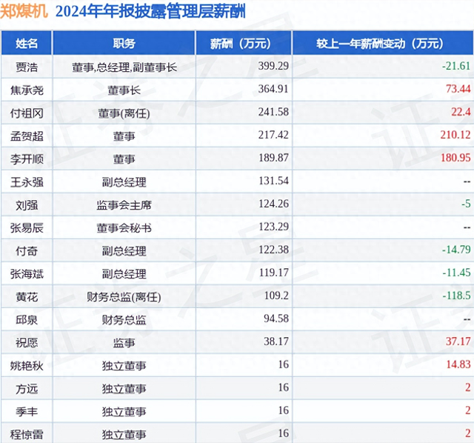Image resolution: width=474 pixels, height=443 pixels.
Task: Click 姚艳秋's position 独立董事
Action: point(124,366)
